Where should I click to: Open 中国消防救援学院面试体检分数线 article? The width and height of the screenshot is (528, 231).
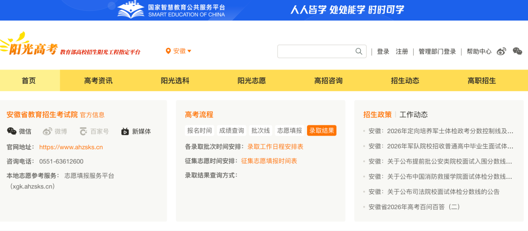point(441,177)
